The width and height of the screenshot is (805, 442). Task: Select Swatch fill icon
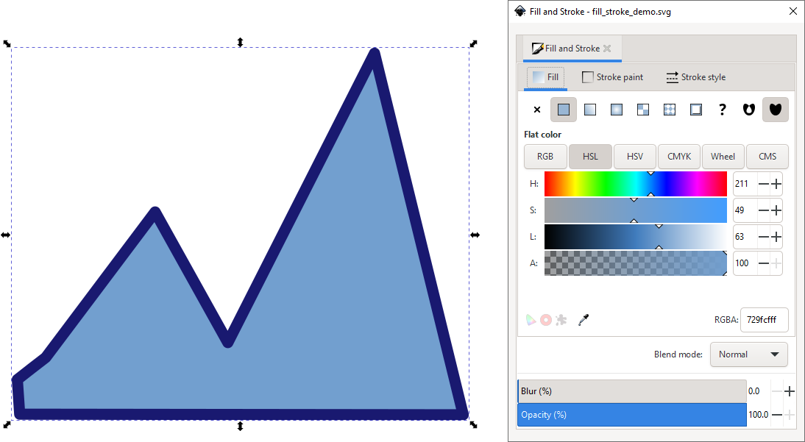695,110
